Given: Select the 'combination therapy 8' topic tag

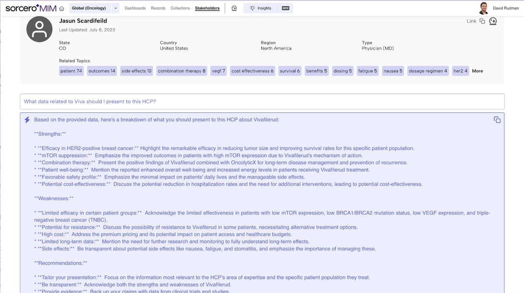Looking at the screenshot, I should tap(182, 71).
